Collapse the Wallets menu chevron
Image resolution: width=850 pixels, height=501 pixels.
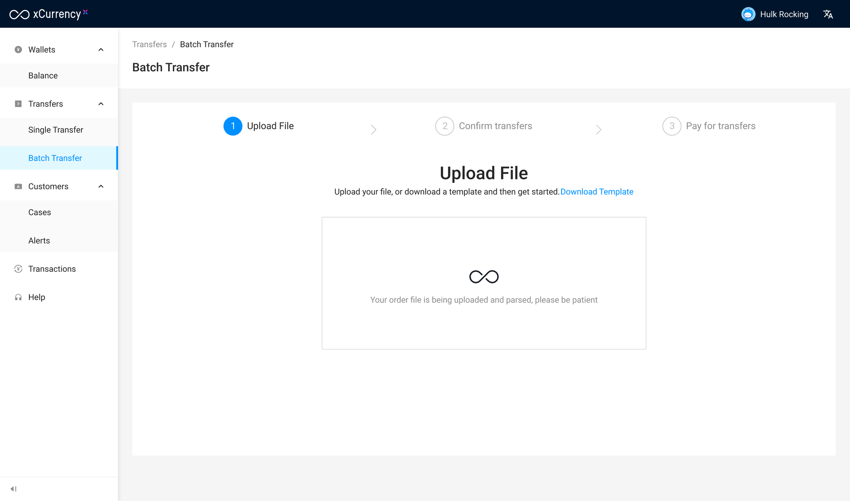[x=101, y=50]
